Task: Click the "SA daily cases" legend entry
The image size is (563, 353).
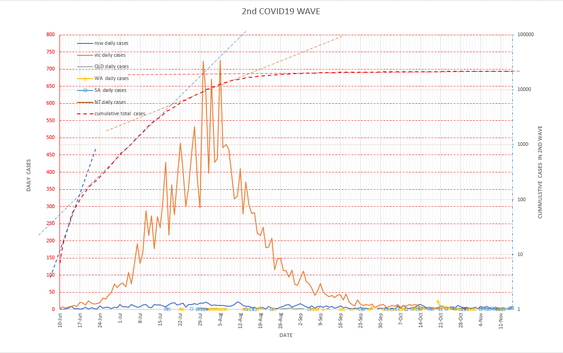Action: (102, 90)
